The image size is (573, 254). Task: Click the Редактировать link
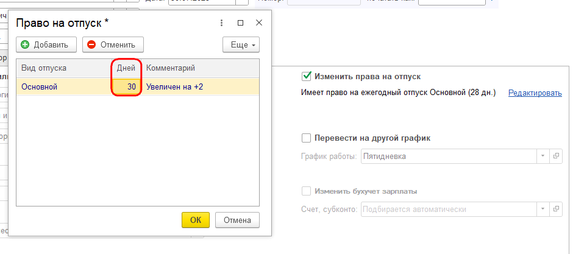click(535, 93)
